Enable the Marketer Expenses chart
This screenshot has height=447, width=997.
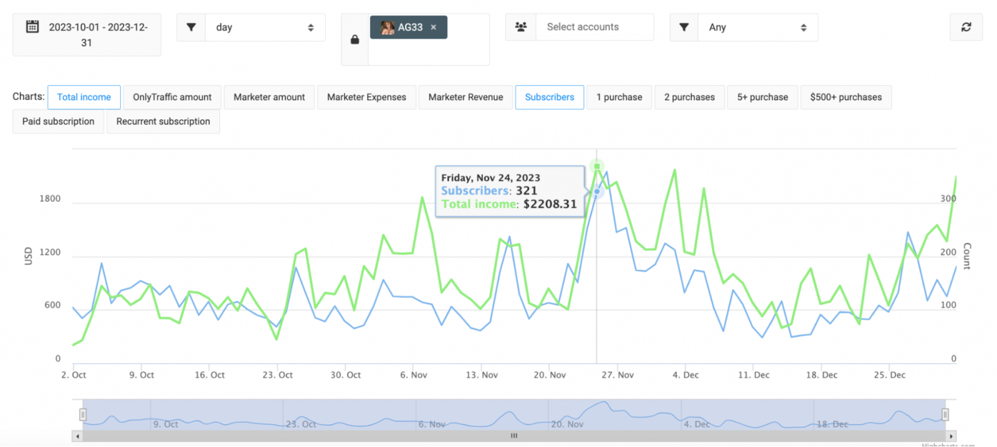tap(366, 97)
